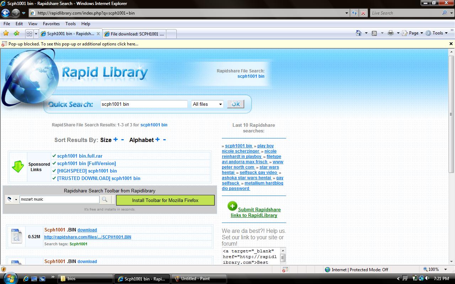Open the View menu

pos(33,24)
